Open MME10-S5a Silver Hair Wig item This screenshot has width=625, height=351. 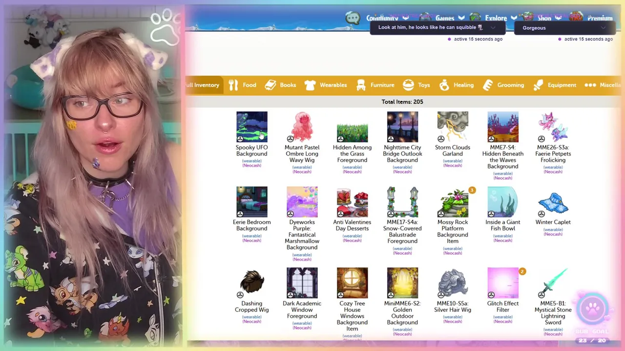[x=453, y=283]
